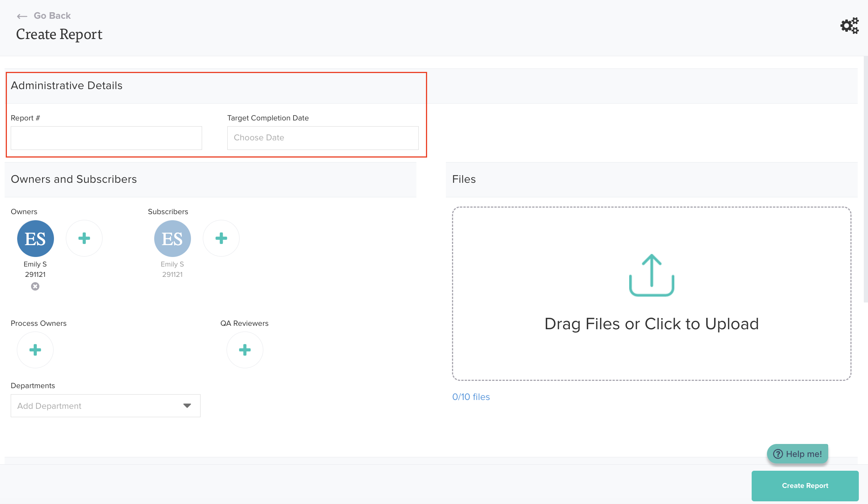This screenshot has width=868, height=504.
Task: Add a QA Reviewer with plus icon
Action: 245,350
